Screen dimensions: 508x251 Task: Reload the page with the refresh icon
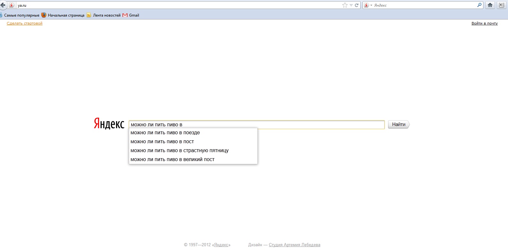click(356, 5)
